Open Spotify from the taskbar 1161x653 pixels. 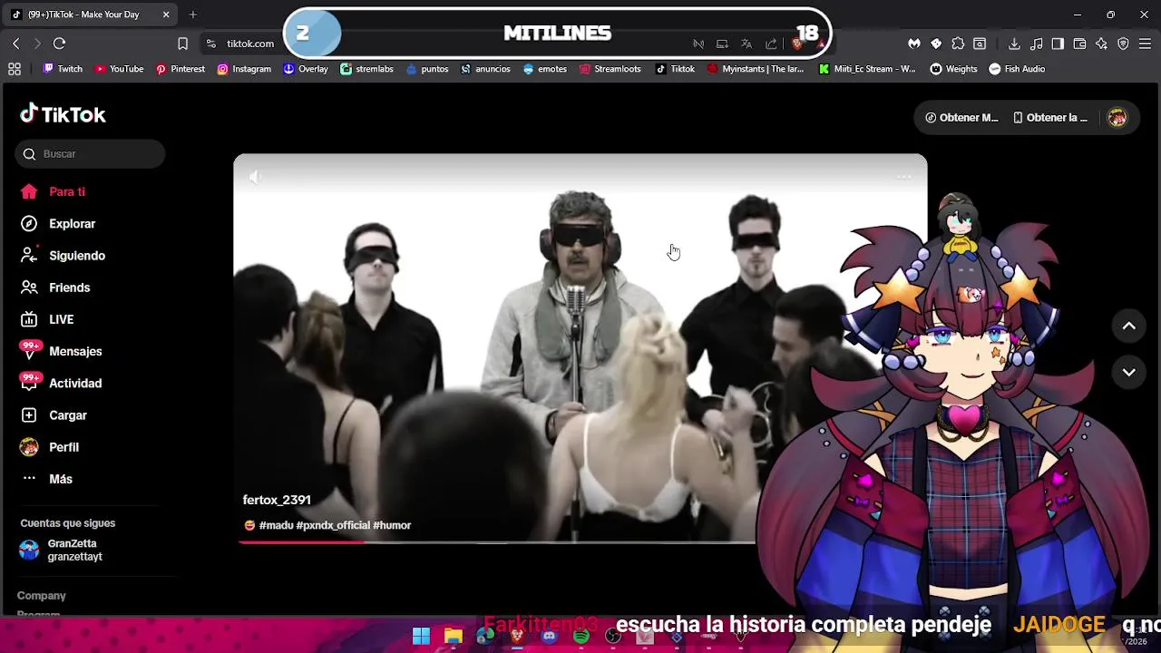pos(581,636)
